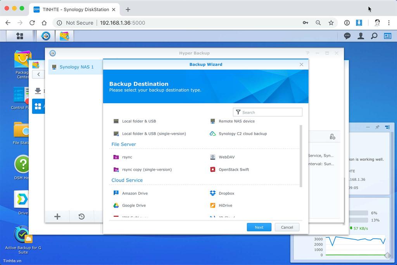Toggle the widgets panel icon
Image resolution: width=397 pixels, height=265 pixels.
point(388,36)
